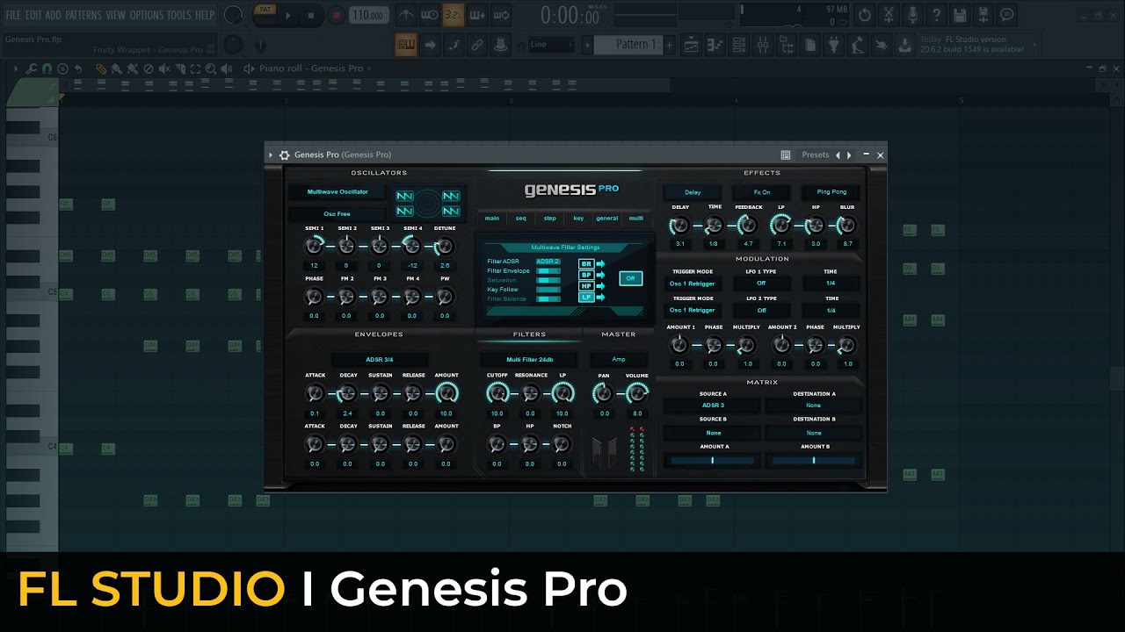Open the PATTERNS menu
The image size is (1125, 632).
(83, 15)
